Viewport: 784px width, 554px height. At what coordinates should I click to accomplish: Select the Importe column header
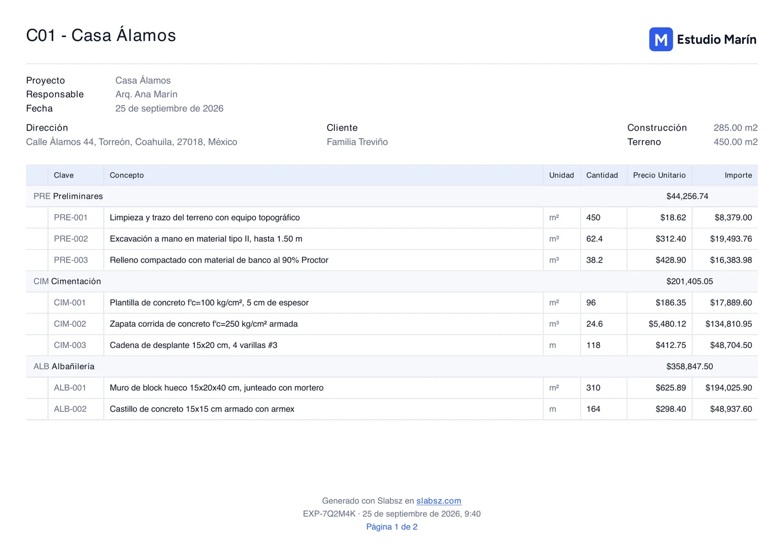point(738,175)
